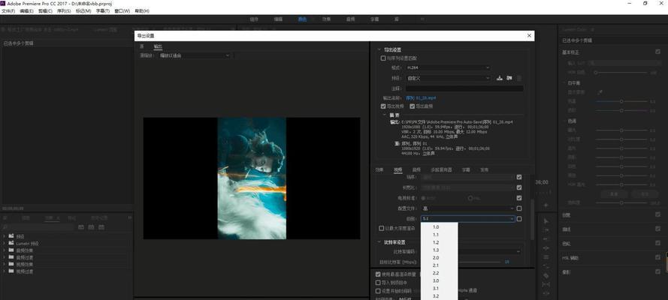Toggle the Basic Correction checkbox in Lumetri Color

click(x=657, y=52)
